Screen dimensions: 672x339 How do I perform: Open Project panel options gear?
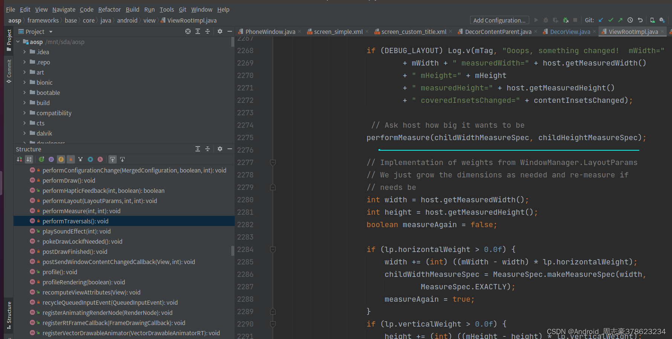(220, 32)
